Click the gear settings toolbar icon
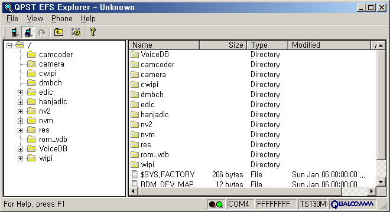The height and width of the screenshot is (212, 390). tap(76, 32)
